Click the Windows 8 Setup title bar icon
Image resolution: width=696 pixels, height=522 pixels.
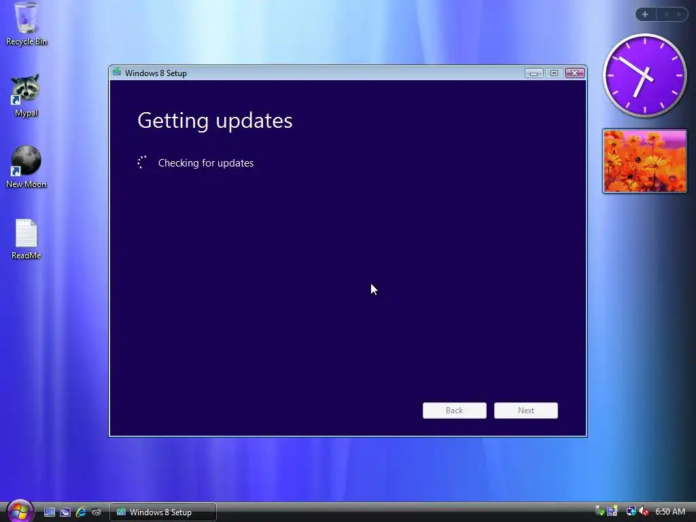pos(117,72)
